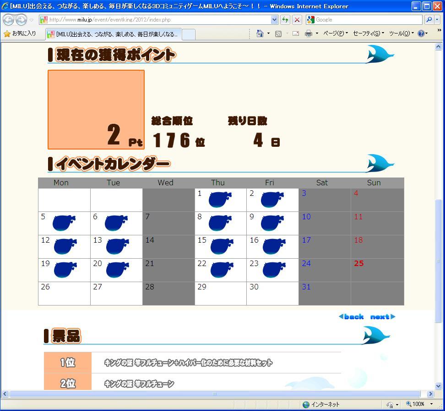The width and height of the screenshot is (445, 411).
Task: Click the vertical scrollbar up arrow
Action: pyautogui.click(x=439, y=46)
